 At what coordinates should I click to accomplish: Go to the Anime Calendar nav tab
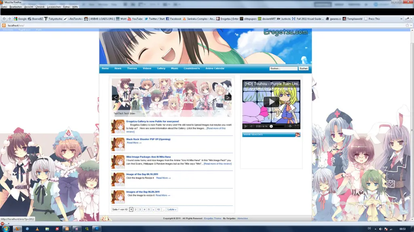coord(215,68)
